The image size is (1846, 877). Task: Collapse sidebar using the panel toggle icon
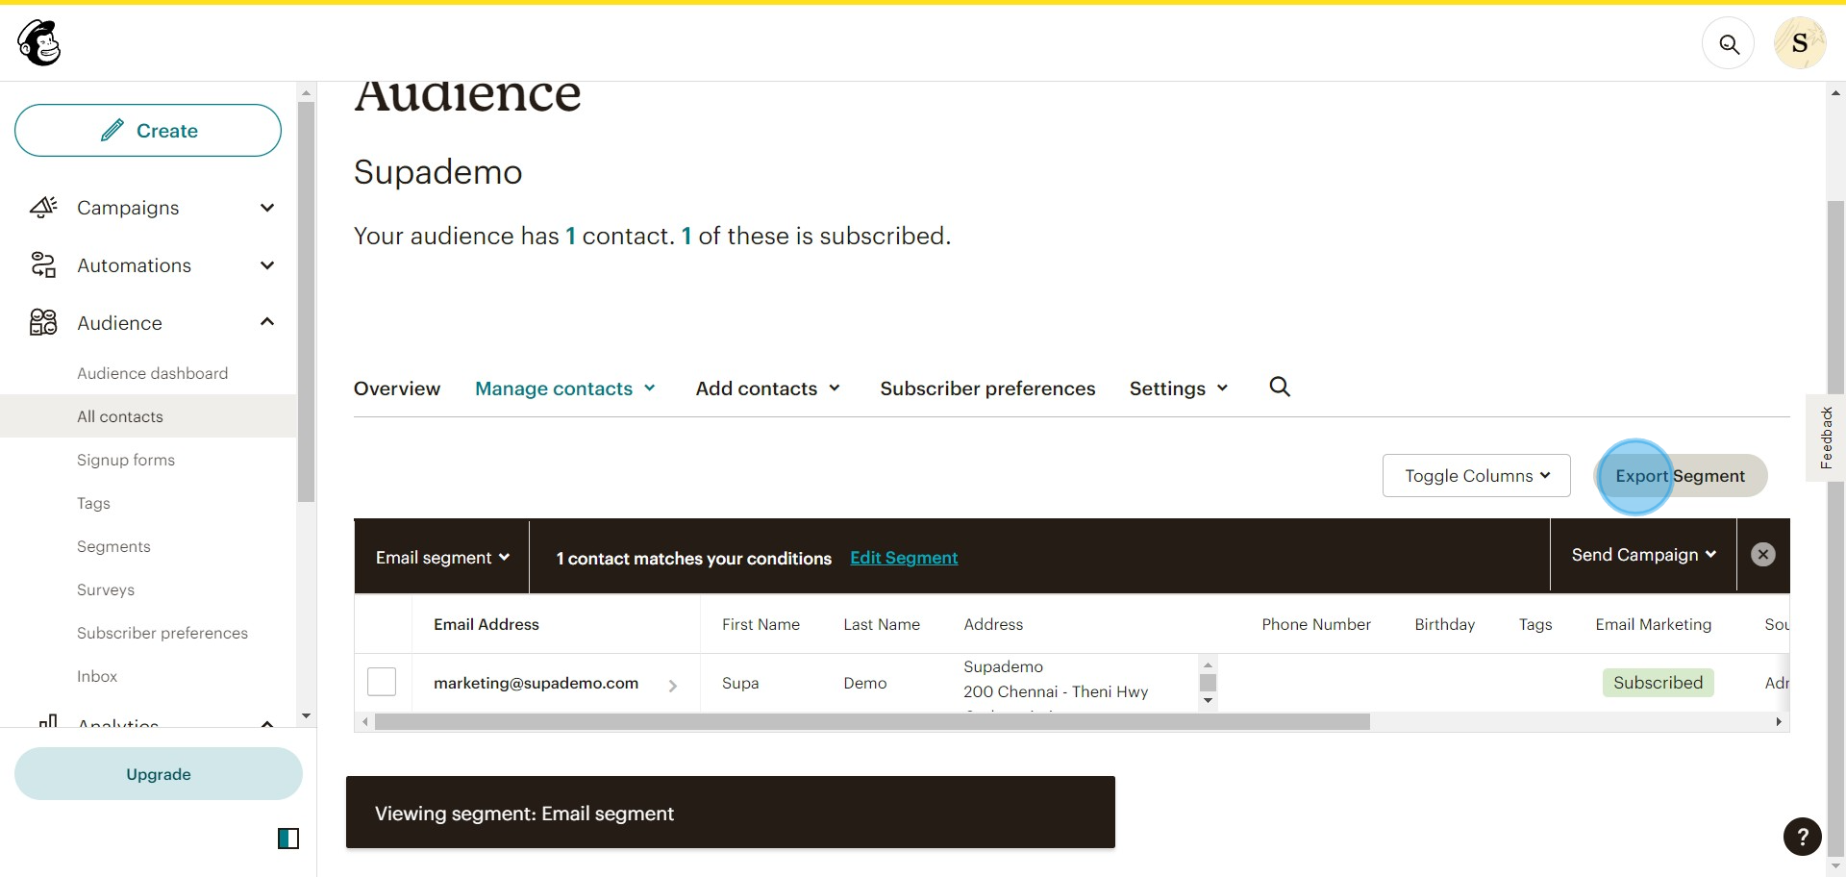[288, 839]
